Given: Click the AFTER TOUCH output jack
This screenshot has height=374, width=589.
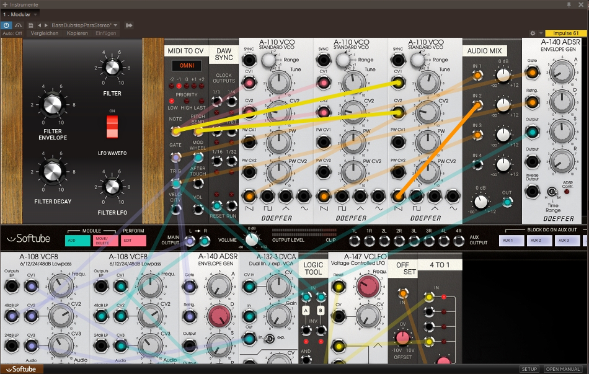Looking at the screenshot, I should click(198, 184).
